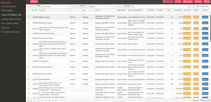Image resolution: width=211 pixels, height=102 pixels.
Task: Click the Çıkış logout button
Action: coord(206,2)
